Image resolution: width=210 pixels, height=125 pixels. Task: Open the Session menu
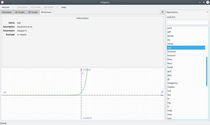[x=6, y=7]
